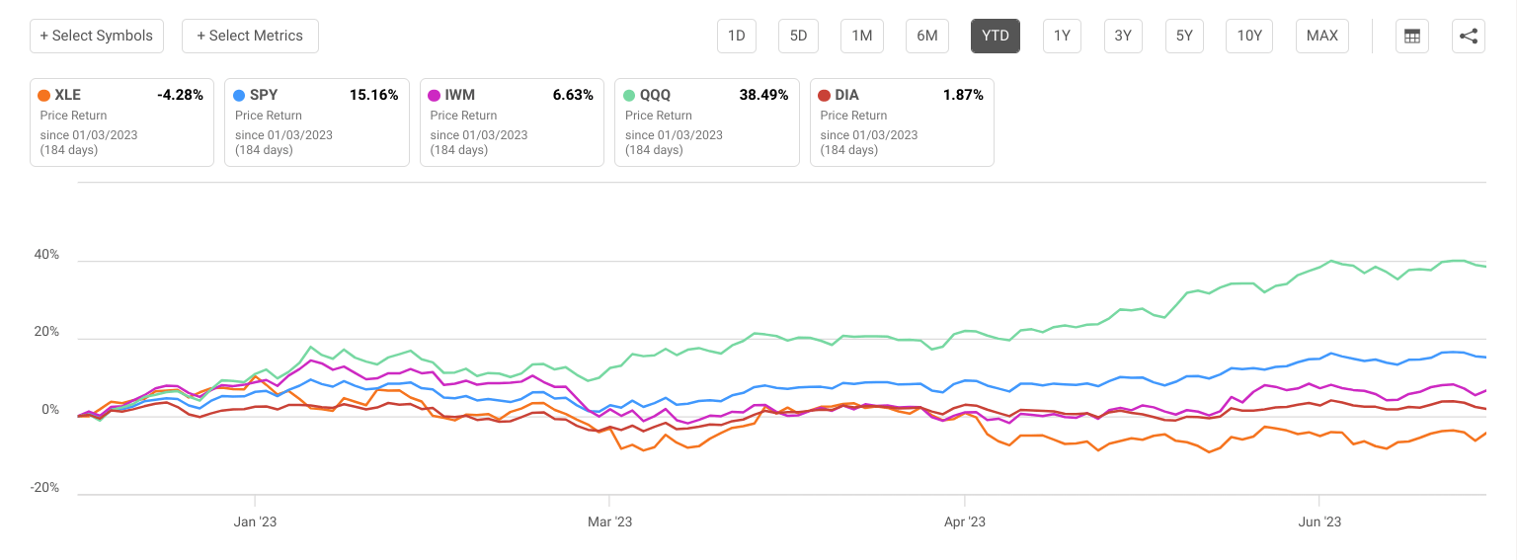Select the IWM symbol label
This screenshot has width=1517, height=560.
point(460,96)
